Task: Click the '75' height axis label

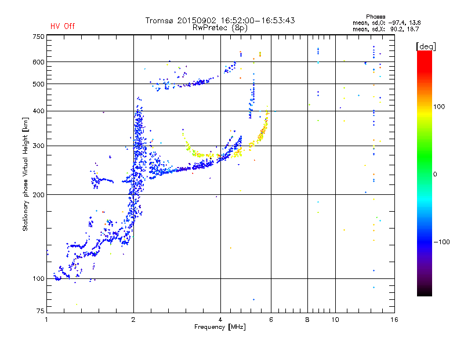Action: point(41,311)
